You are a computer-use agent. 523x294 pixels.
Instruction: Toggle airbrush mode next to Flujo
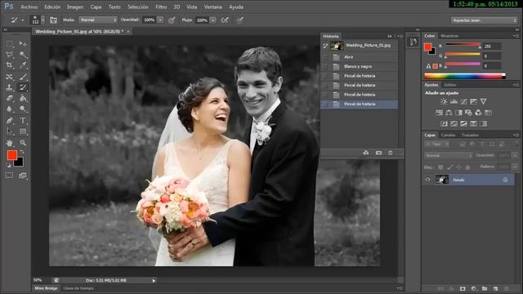click(225, 20)
